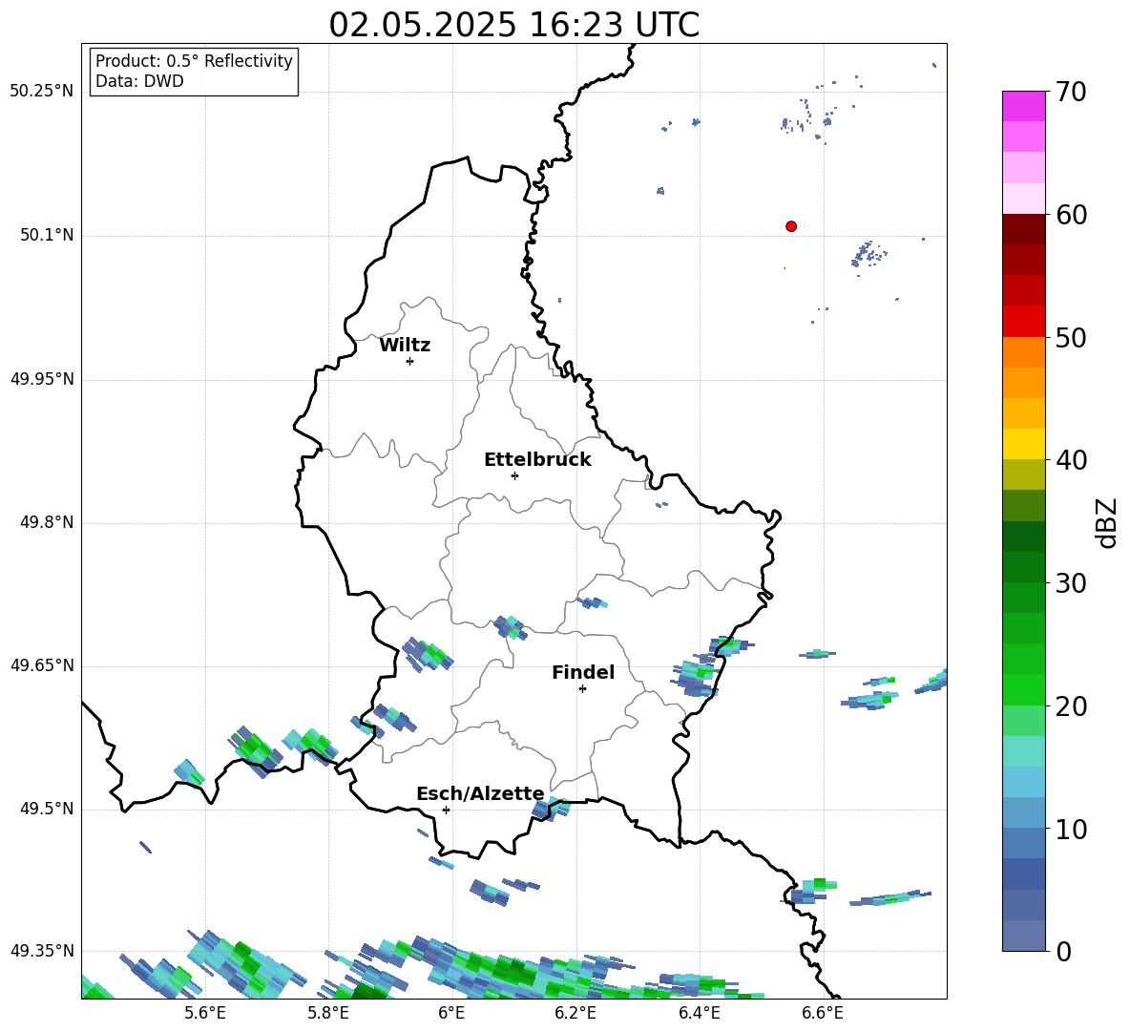The width and height of the screenshot is (1130, 1032).
Task: Click the red station marker dot
Action: pyautogui.click(x=791, y=226)
